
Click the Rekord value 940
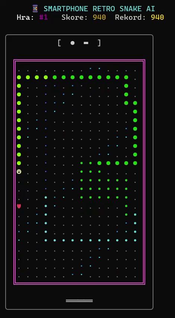coord(157,18)
